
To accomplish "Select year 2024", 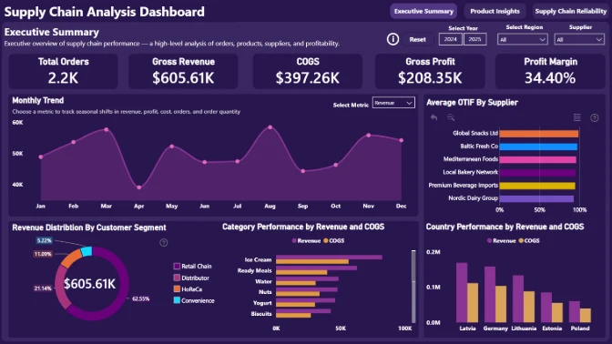I will 451,39.
